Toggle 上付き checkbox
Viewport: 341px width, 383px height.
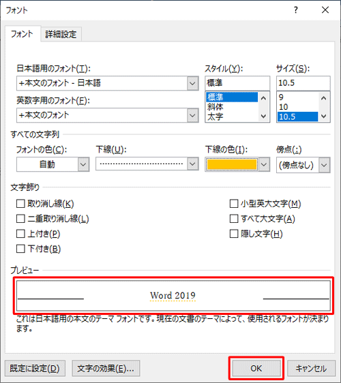click(x=20, y=234)
